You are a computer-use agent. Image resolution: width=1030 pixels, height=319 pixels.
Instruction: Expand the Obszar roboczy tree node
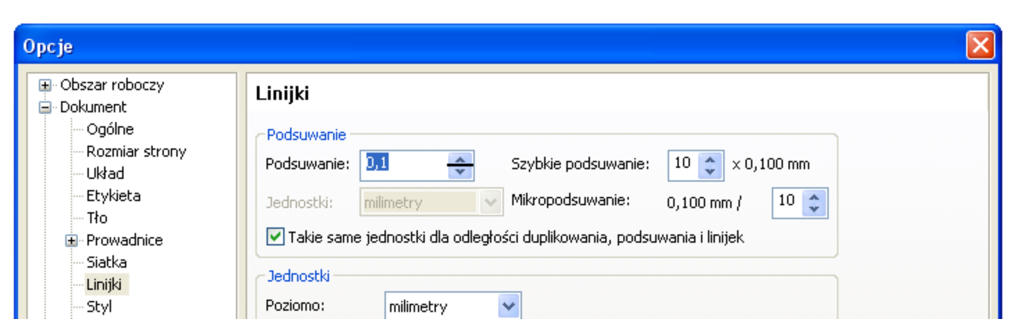coord(45,85)
